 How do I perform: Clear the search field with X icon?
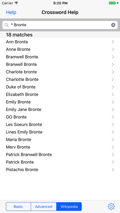pyautogui.click(x=113, y=25)
